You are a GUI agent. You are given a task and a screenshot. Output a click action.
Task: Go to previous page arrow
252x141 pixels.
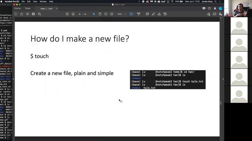67,14
